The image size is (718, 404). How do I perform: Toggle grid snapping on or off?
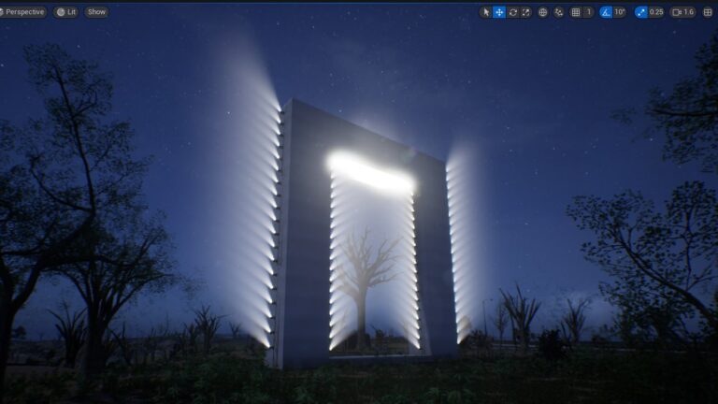[575, 12]
